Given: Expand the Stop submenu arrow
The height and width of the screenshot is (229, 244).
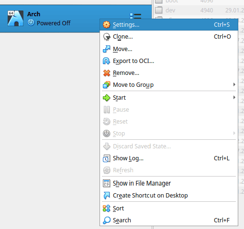Looking at the screenshot, I should coord(234,133).
